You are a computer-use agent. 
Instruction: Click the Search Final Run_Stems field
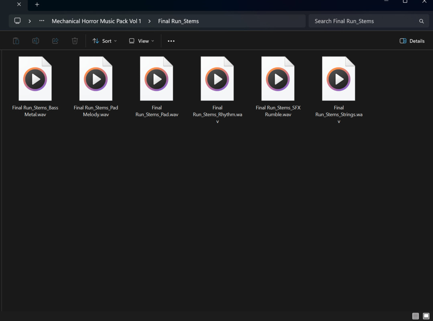[369, 21]
